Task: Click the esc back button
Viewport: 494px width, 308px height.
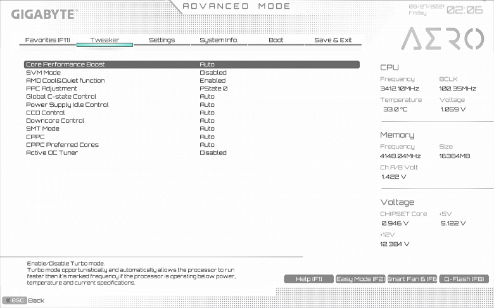Action: point(15,300)
